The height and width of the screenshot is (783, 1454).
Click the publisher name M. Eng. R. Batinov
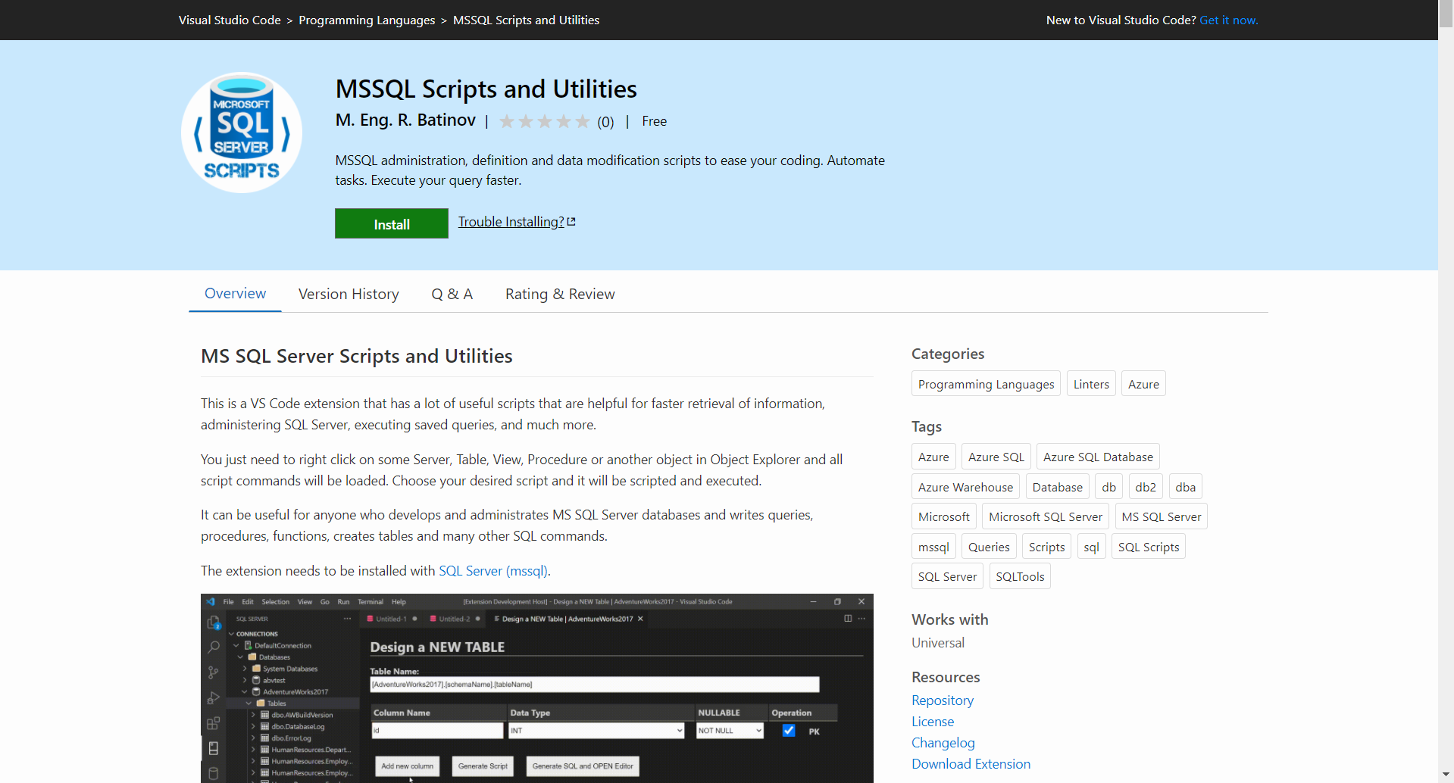tap(405, 120)
